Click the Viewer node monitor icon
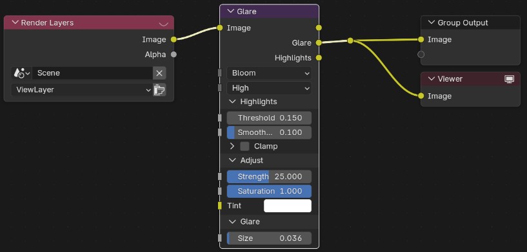The image size is (527, 252). 510,79
